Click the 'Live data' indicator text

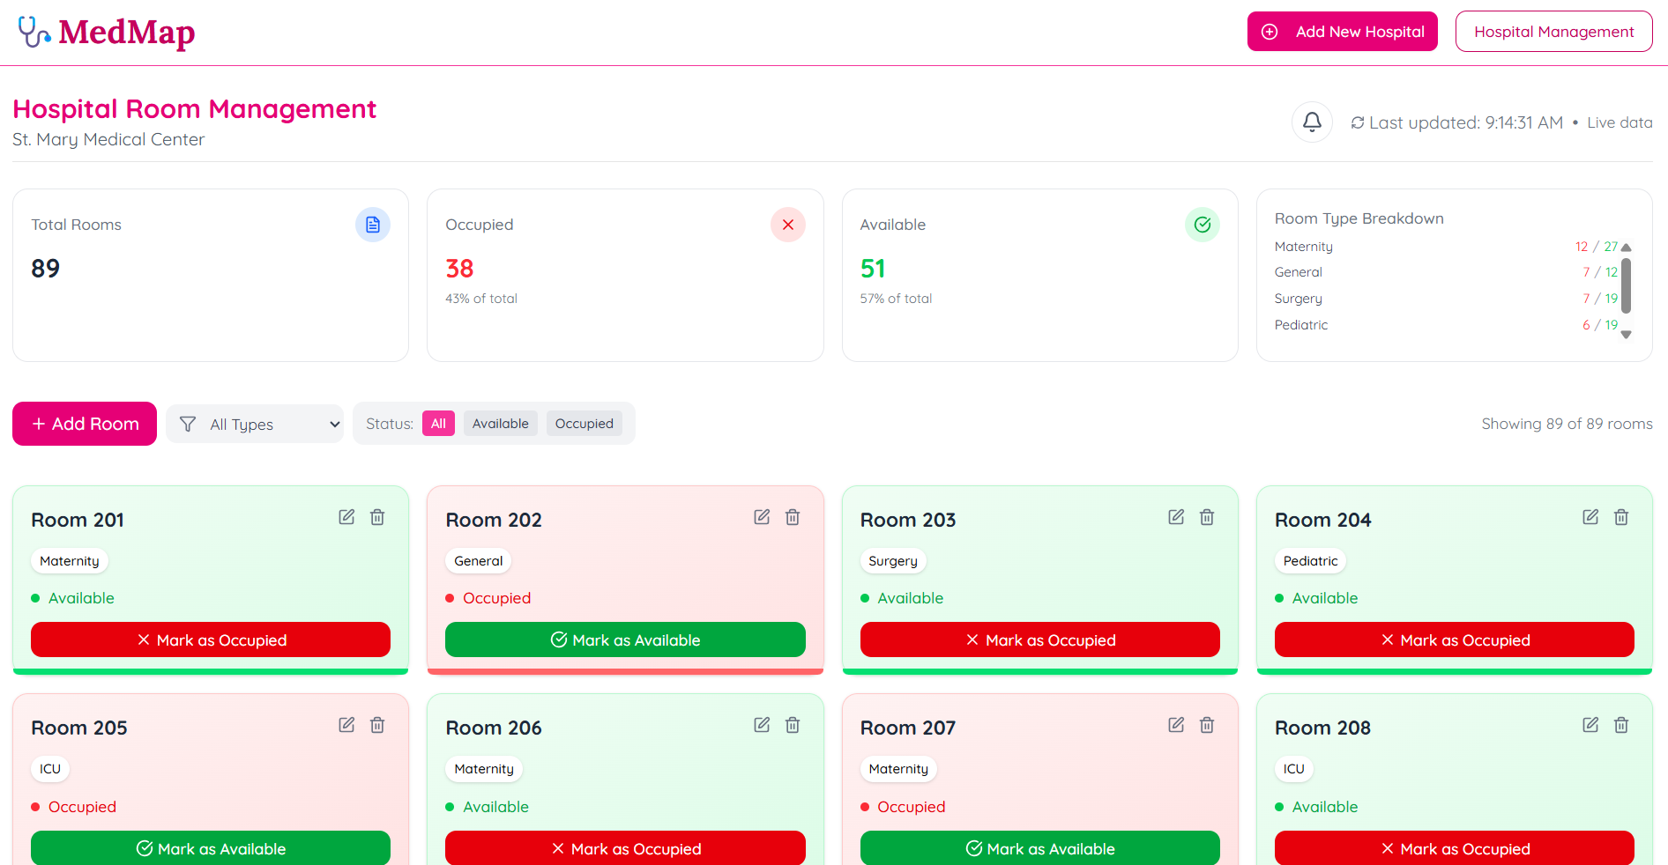pos(1620,122)
